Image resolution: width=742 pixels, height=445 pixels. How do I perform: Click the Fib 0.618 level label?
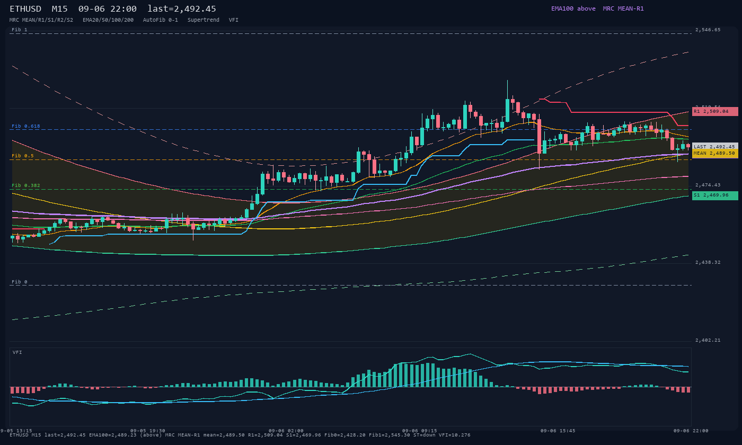coord(26,126)
